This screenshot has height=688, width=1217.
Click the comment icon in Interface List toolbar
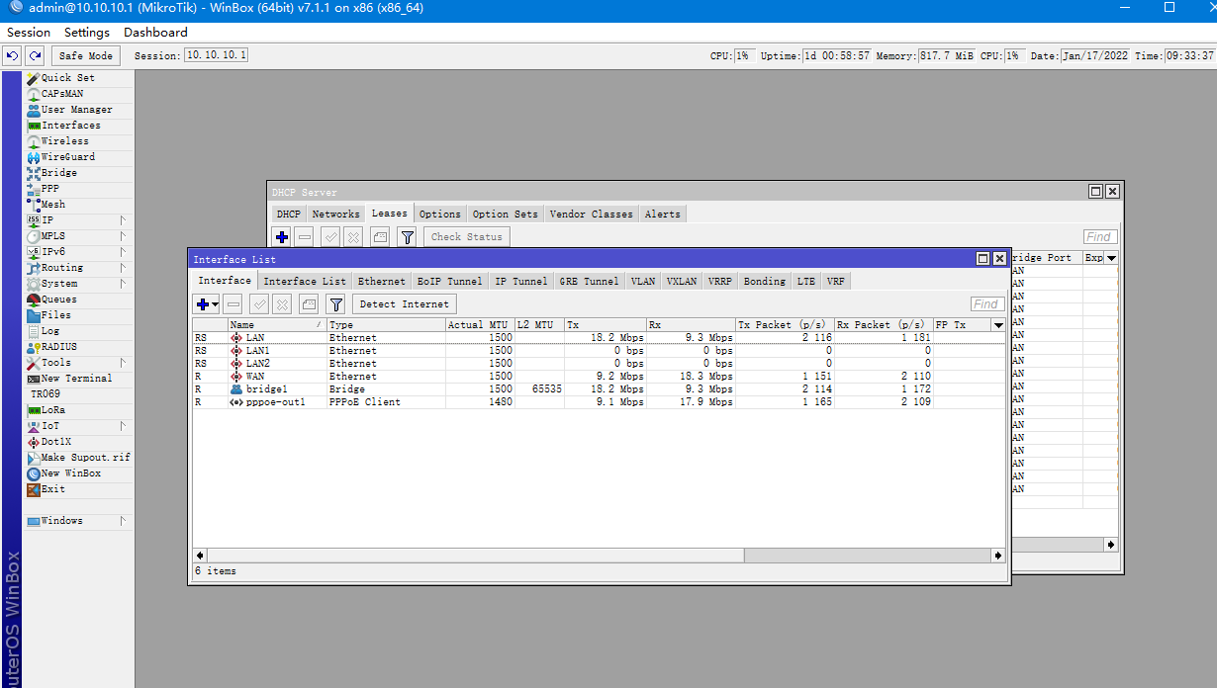pyautogui.click(x=309, y=304)
